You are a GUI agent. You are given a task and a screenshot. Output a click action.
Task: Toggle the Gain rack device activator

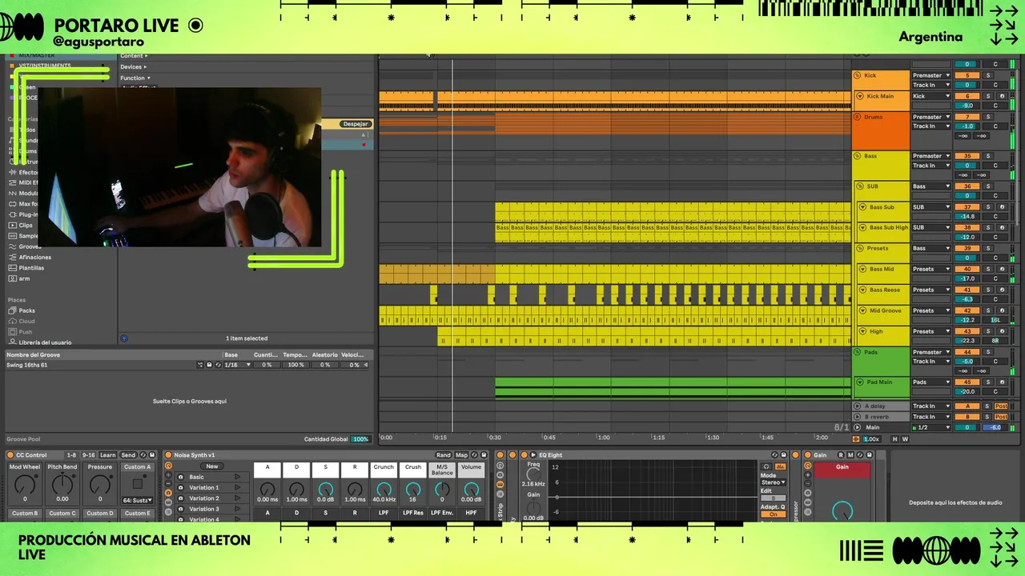[808, 455]
